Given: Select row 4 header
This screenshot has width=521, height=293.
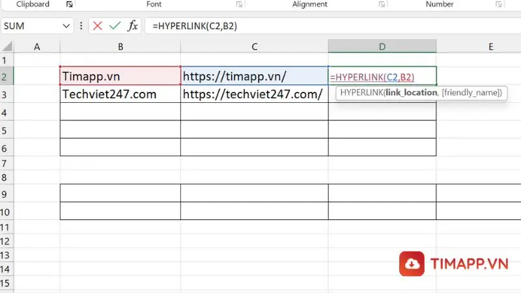Looking at the screenshot, I should click(x=7, y=112).
